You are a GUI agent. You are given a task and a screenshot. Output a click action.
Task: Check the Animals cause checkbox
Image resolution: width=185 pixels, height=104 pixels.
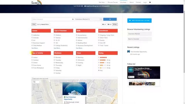click(x=32, y=38)
